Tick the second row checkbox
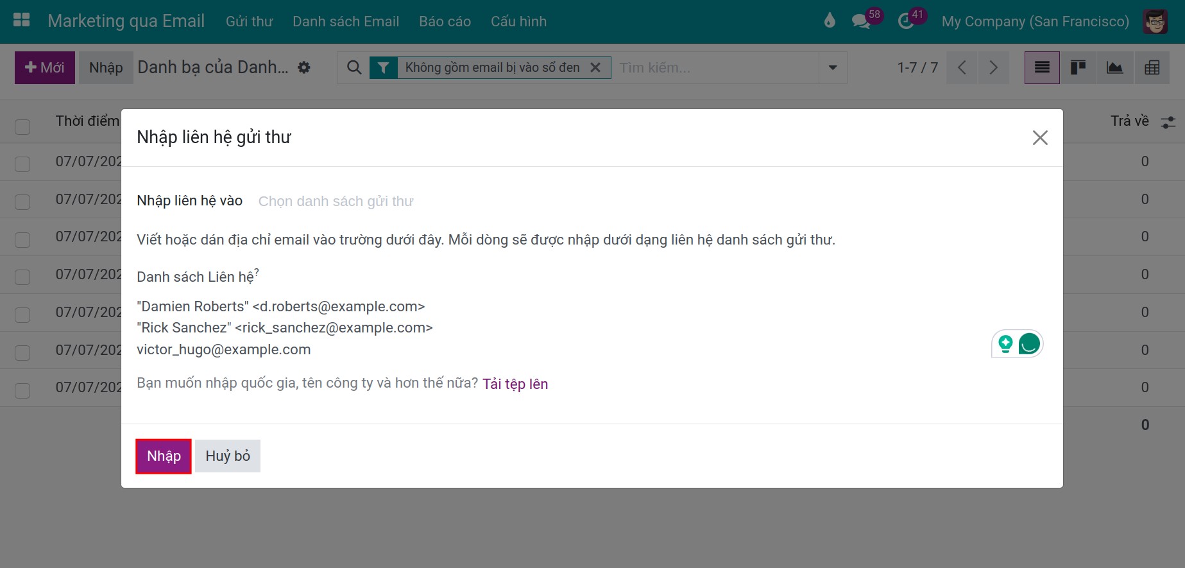Screen dimensions: 1185x568 (x=22, y=202)
